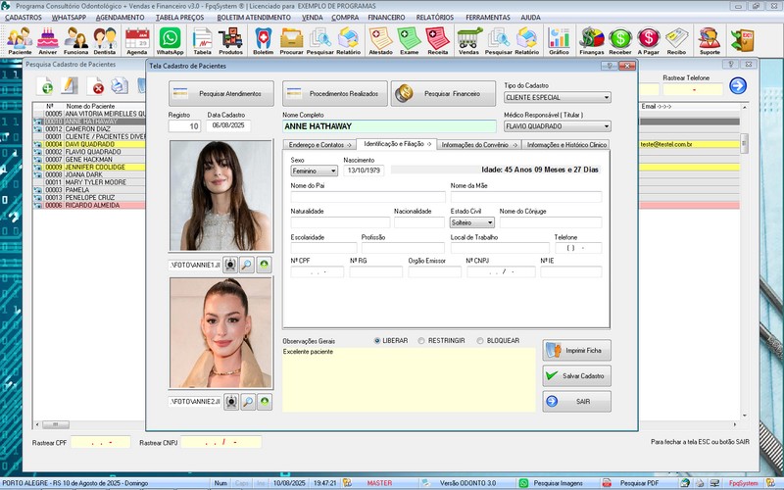Viewport: 784px width, 490px height.
Task: Click the Salvar Cadastro button
Action: pos(577,375)
